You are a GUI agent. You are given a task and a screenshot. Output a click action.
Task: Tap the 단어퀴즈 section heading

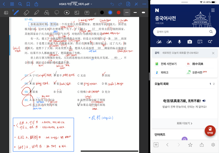[x=160, y=134]
